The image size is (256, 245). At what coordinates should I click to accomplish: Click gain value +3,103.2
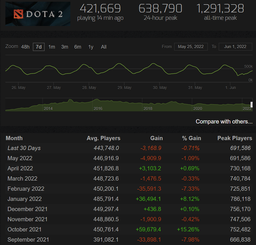click(x=150, y=168)
